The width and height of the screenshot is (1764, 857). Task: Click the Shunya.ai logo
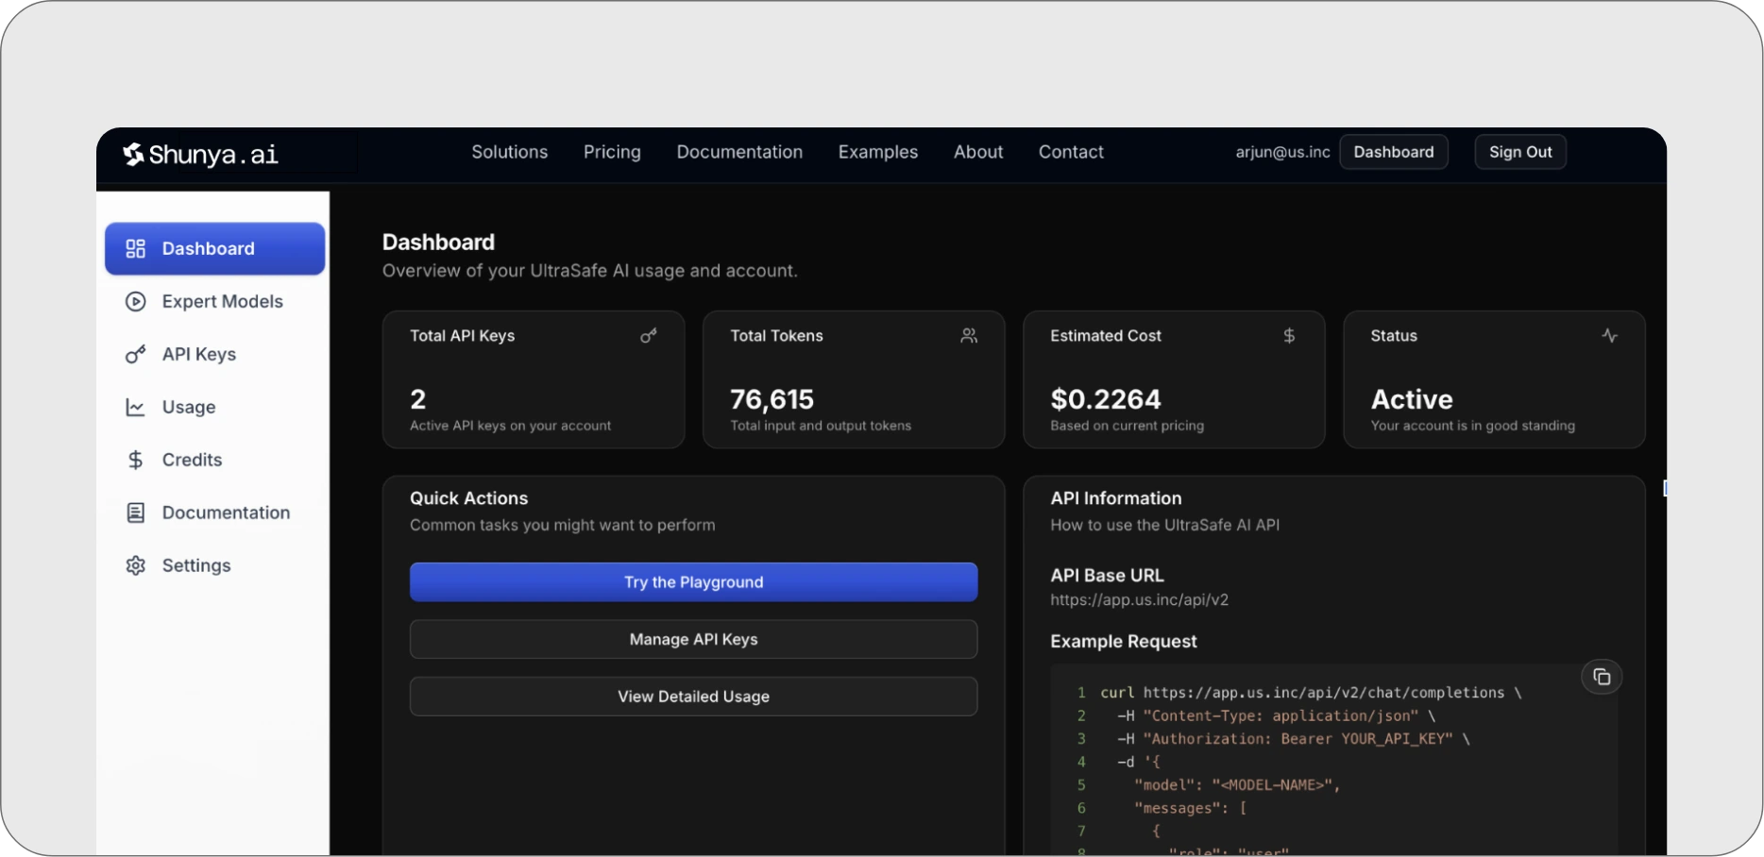click(x=200, y=154)
